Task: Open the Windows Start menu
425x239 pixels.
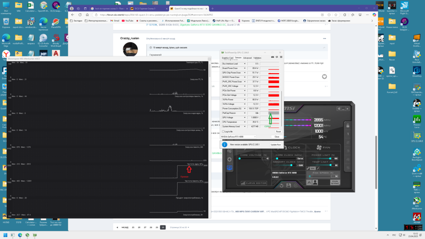Action: coord(5,235)
